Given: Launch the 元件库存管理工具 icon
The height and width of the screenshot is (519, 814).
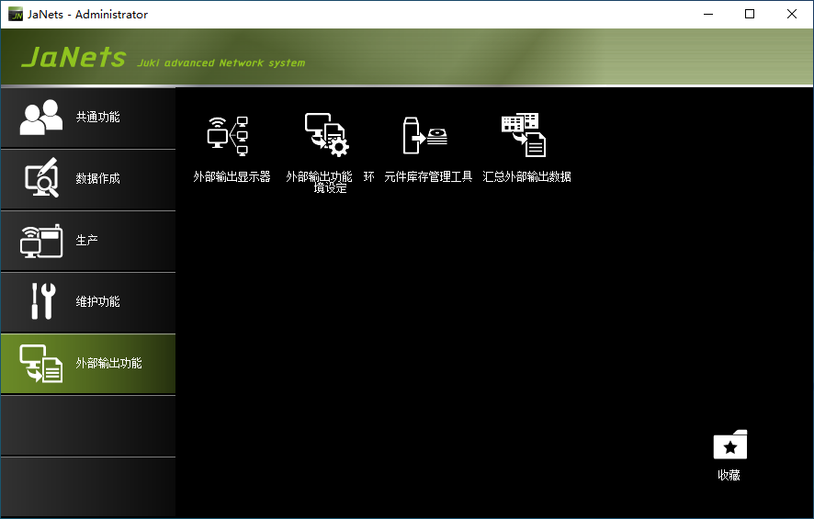Looking at the screenshot, I should [x=426, y=135].
